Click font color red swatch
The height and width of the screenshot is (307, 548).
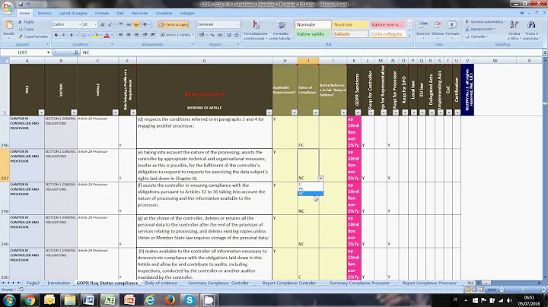107,35
